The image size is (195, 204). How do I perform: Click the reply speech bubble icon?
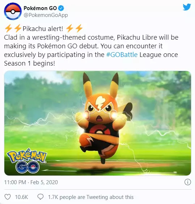point(41,197)
